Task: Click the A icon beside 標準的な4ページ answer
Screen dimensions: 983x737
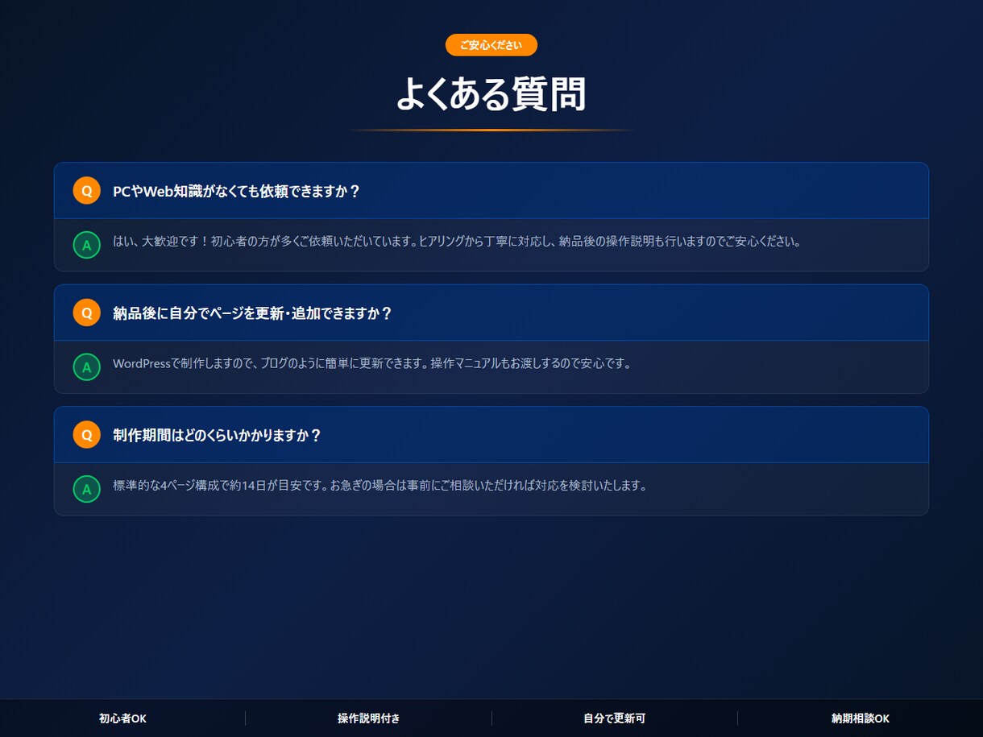Action: click(x=87, y=489)
